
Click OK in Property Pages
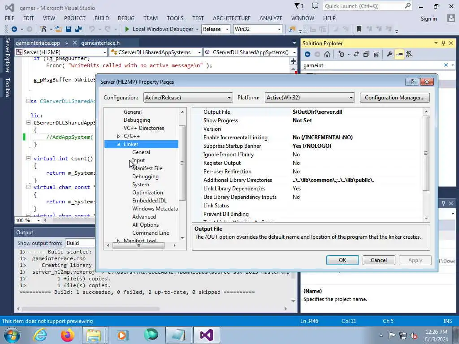pos(342,260)
